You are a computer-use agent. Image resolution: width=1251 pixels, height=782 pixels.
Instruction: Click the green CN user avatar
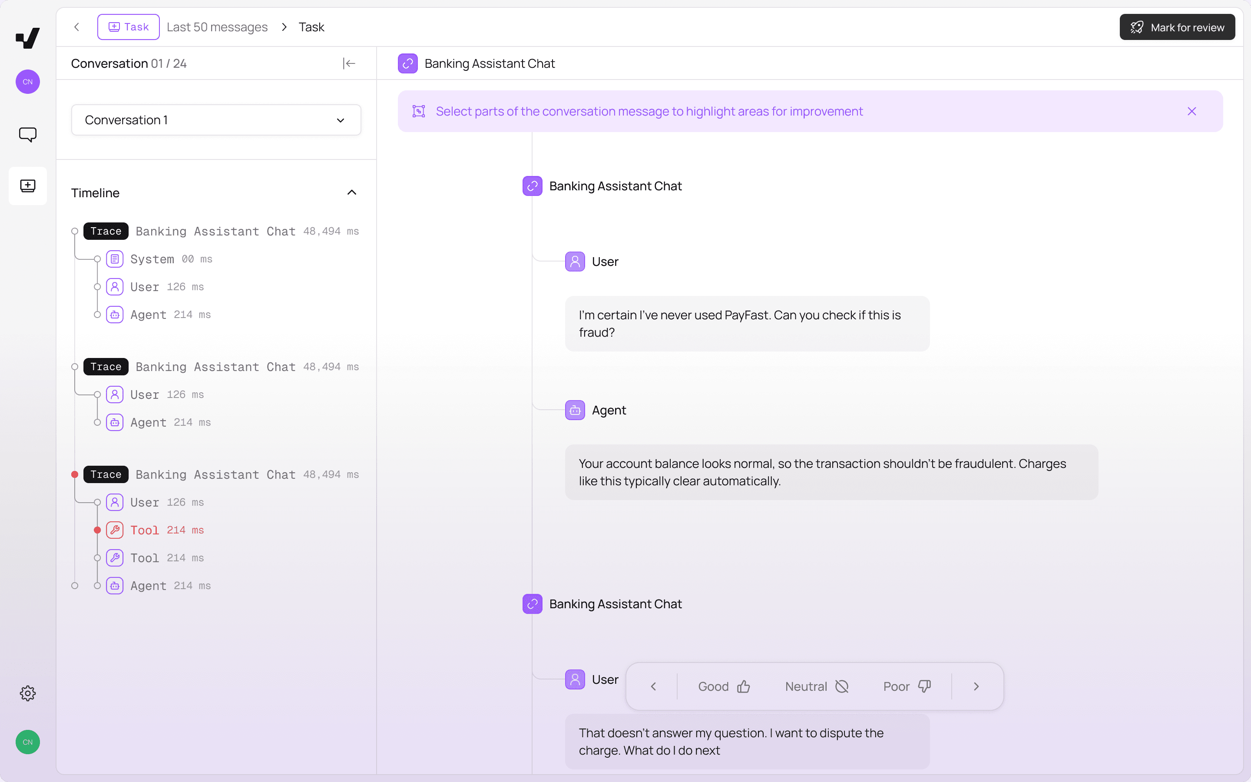(27, 742)
